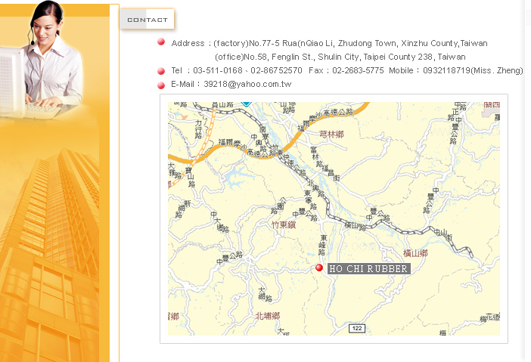This screenshot has height=362, width=531.
Task: Click the 竹東鎮 town label on map
Action: click(x=286, y=224)
